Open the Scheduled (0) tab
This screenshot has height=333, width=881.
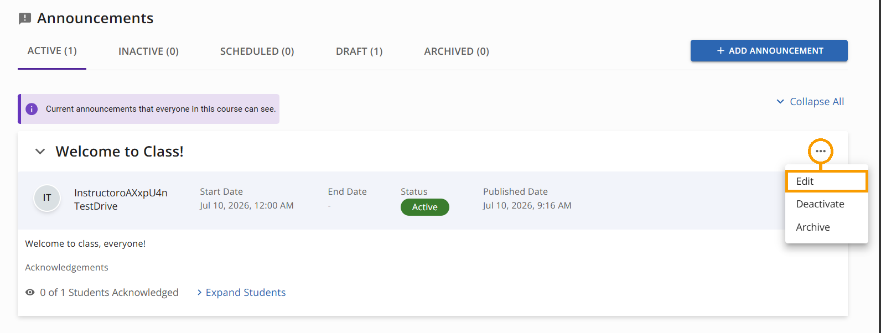pos(257,51)
